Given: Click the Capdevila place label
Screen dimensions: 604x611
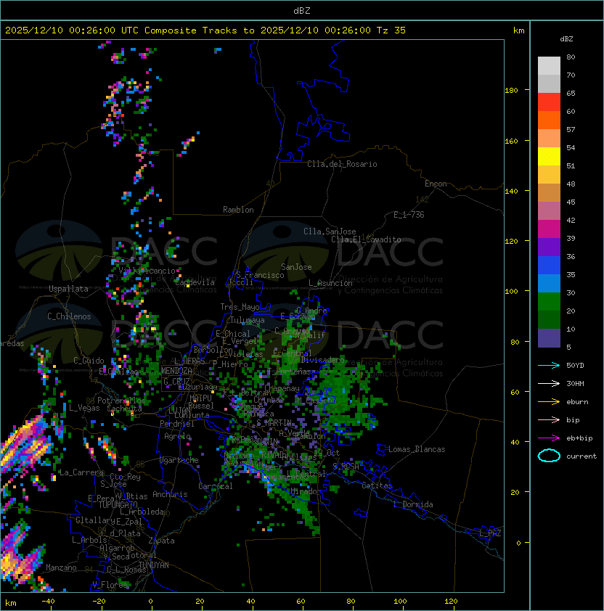Looking at the screenshot, I should tap(195, 282).
